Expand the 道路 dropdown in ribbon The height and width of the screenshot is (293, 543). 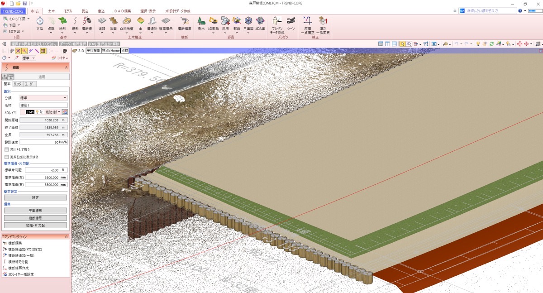tap(102, 32)
